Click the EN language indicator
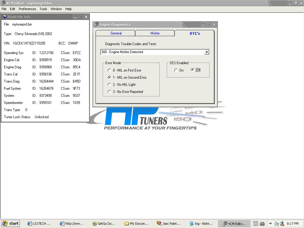Viewport: 304px width, 228px height. click(255, 224)
